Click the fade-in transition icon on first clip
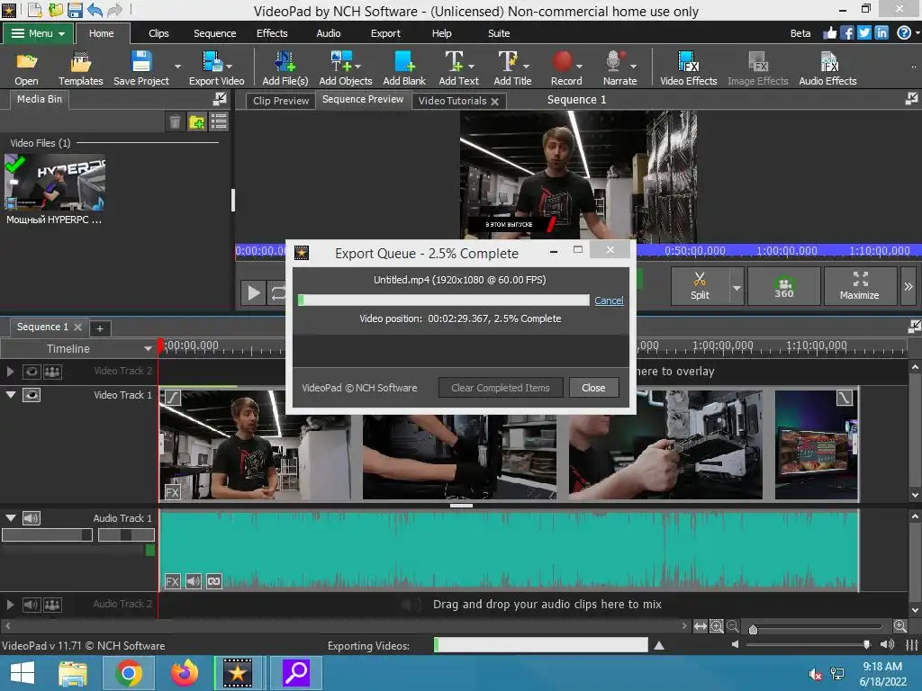The height and width of the screenshot is (691, 922). 172,398
